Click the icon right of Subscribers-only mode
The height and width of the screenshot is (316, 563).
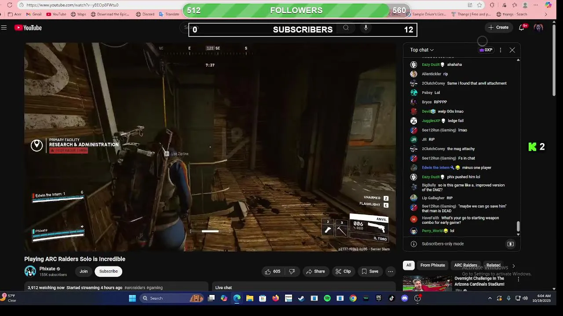[510, 244]
